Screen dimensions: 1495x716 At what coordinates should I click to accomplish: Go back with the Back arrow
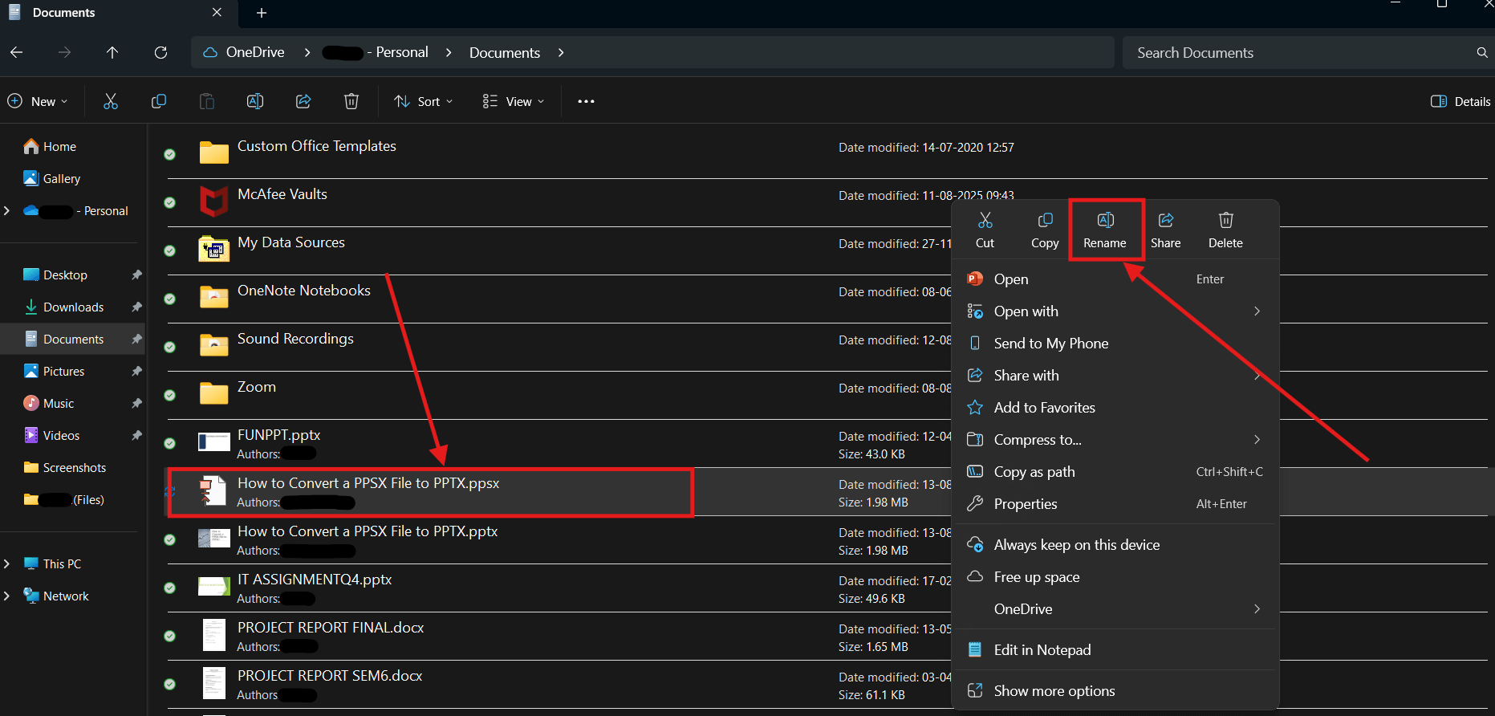pyautogui.click(x=16, y=52)
